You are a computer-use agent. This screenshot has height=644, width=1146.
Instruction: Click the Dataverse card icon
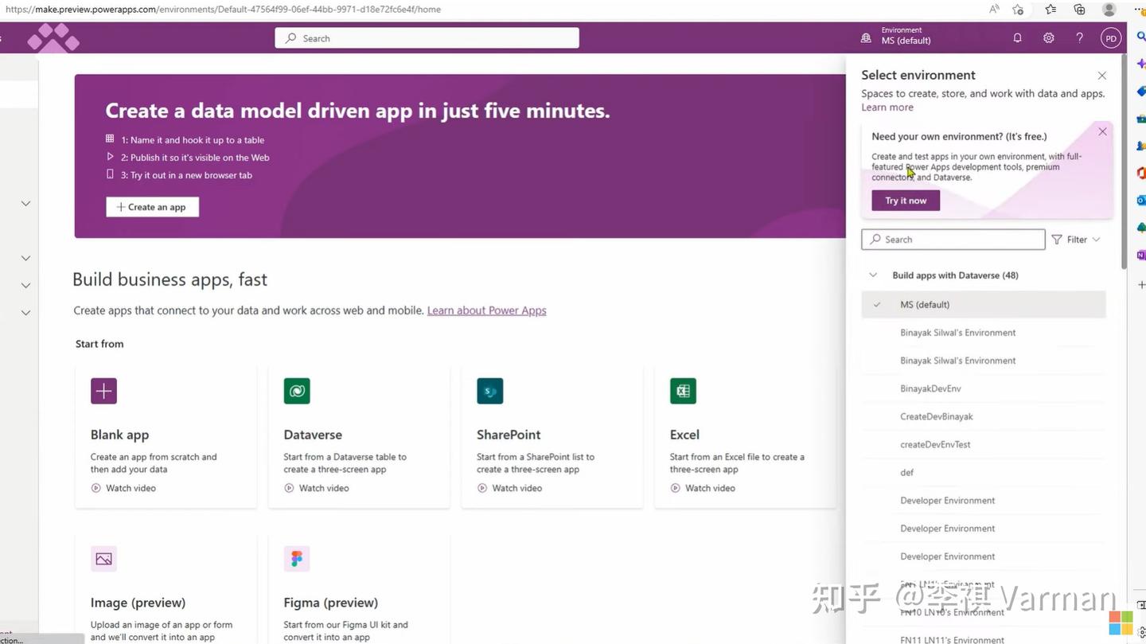(x=297, y=391)
